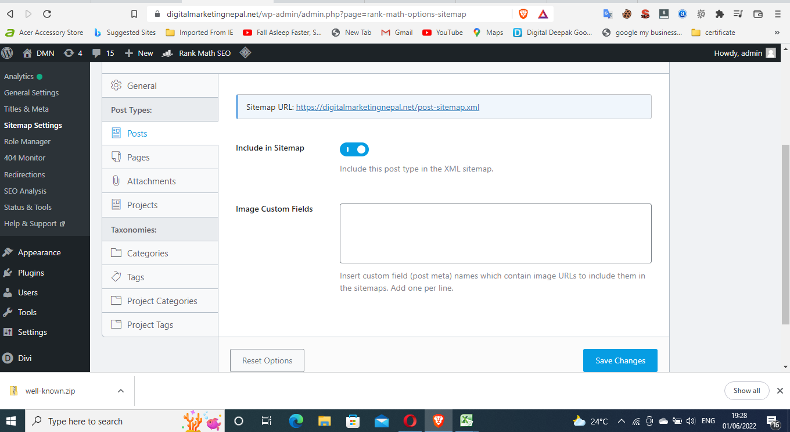Screen dimensions: 790x432
Task: Launch Microsoft Edge from the taskbar
Action: tap(296, 421)
